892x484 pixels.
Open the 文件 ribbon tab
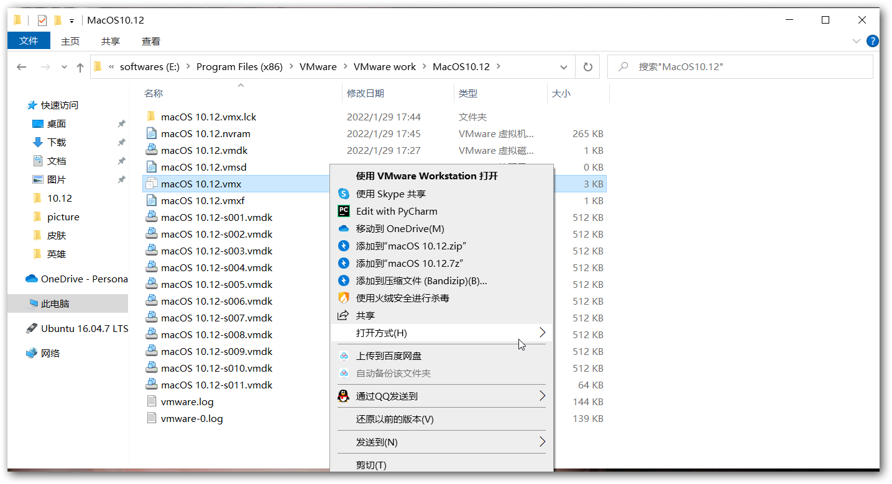click(29, 41)
